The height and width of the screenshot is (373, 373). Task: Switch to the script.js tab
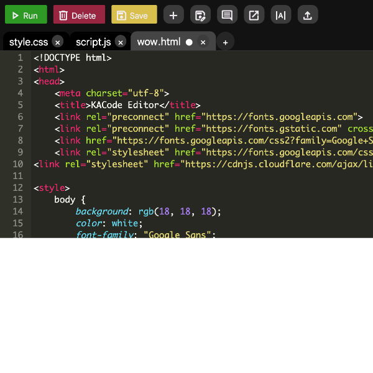point(93,42)
